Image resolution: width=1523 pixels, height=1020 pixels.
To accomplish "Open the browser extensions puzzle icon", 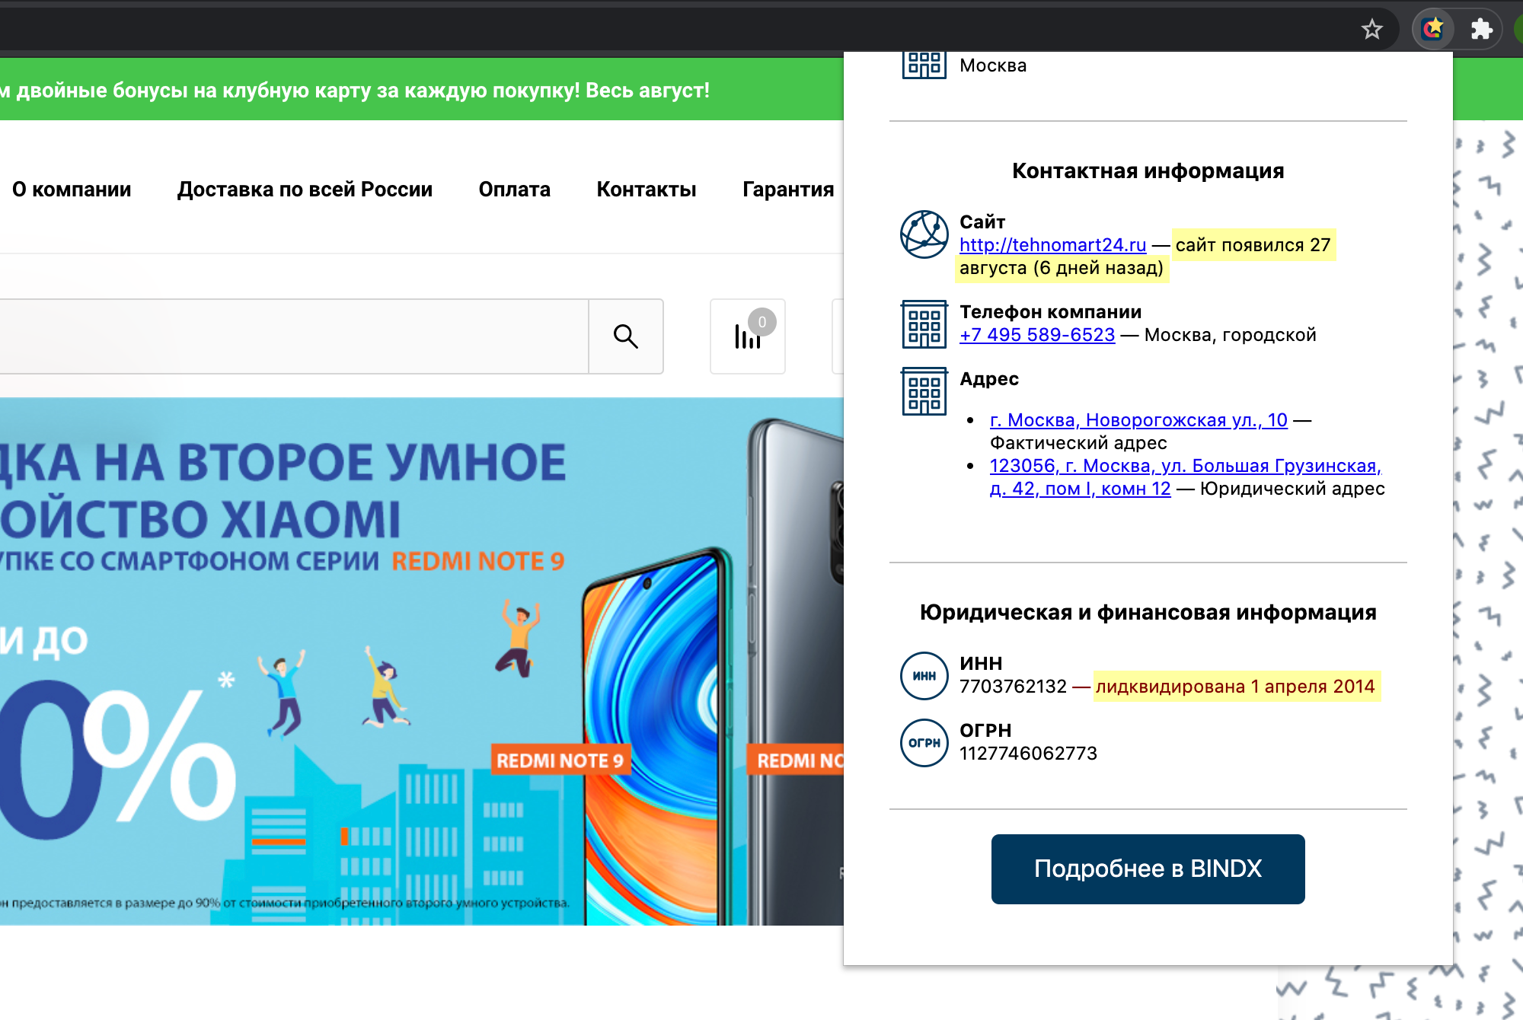I will pos(1481,30).
